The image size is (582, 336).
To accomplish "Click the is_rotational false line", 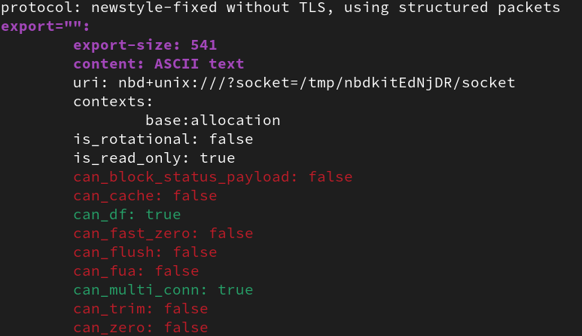I will coord(163,139).
